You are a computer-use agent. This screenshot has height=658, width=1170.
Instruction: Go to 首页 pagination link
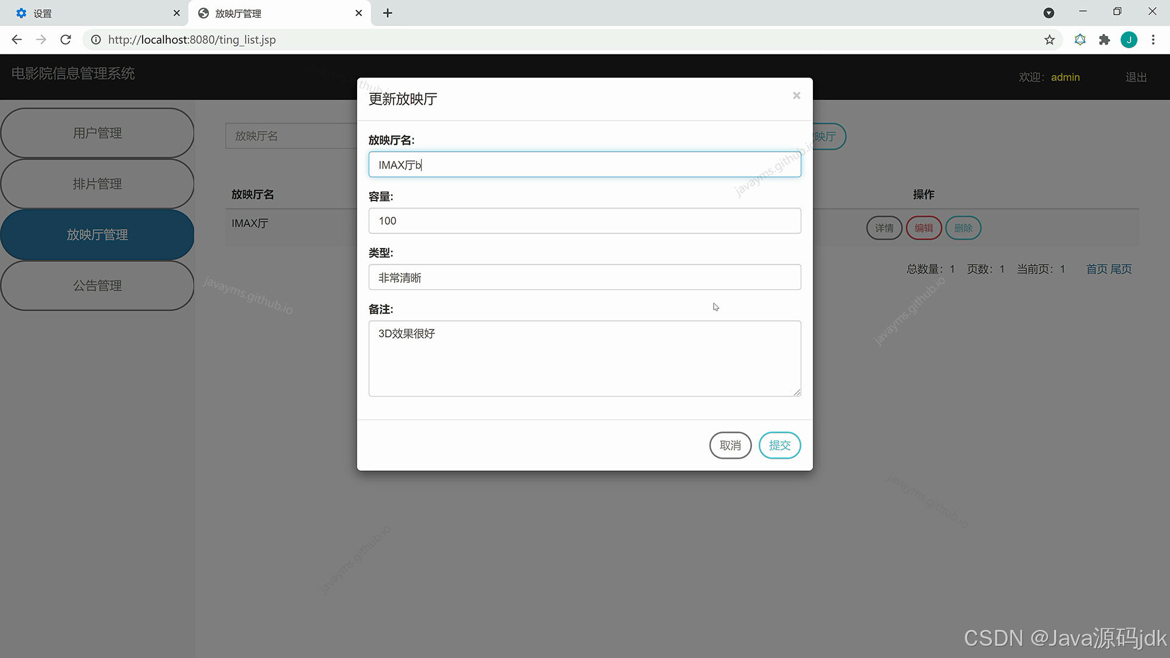coord(1096,269)
